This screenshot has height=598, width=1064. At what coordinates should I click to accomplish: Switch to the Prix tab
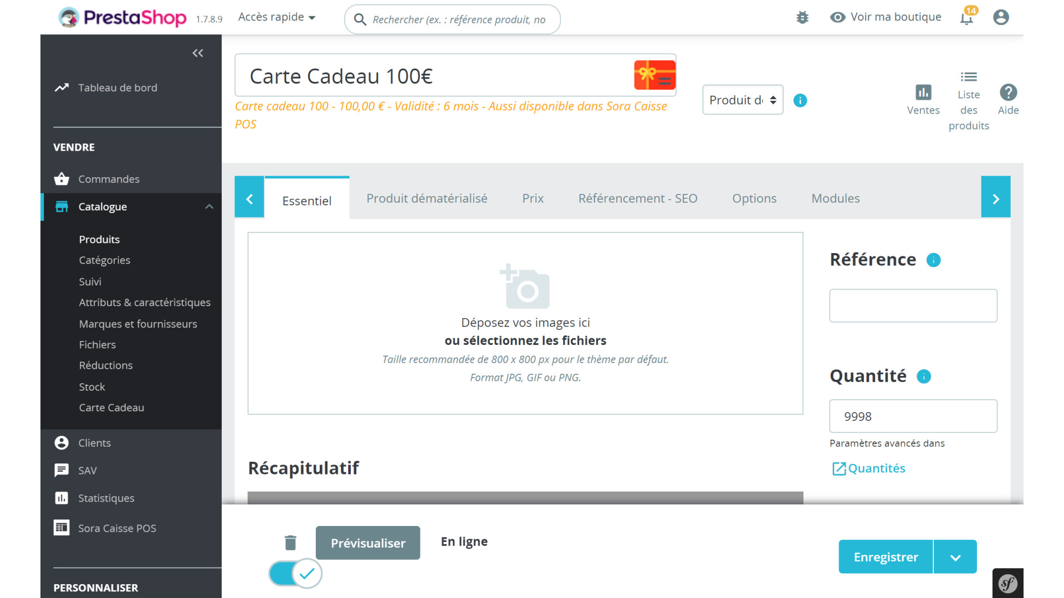(x=533, y=198)
